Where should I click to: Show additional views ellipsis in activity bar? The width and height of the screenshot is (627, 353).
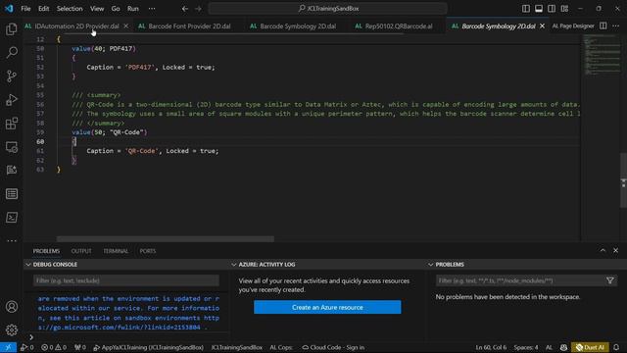click(x=12, y=240)
